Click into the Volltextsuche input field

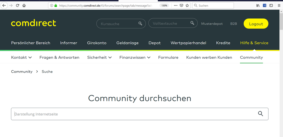coord(170,23)
